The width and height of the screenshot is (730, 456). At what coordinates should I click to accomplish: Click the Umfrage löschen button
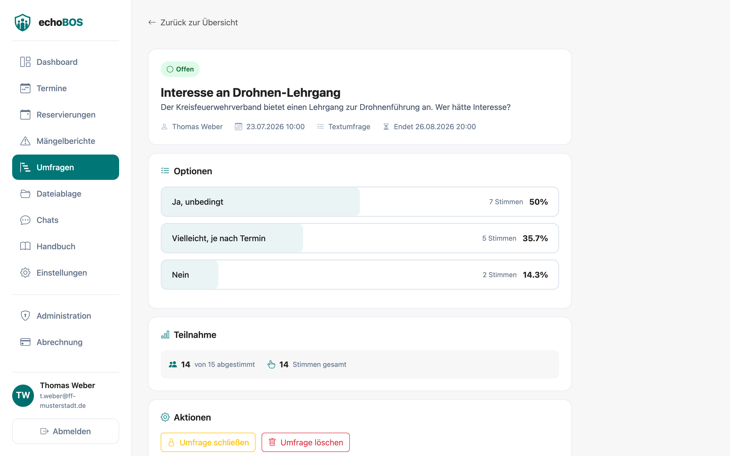click(x=306, y=442)
